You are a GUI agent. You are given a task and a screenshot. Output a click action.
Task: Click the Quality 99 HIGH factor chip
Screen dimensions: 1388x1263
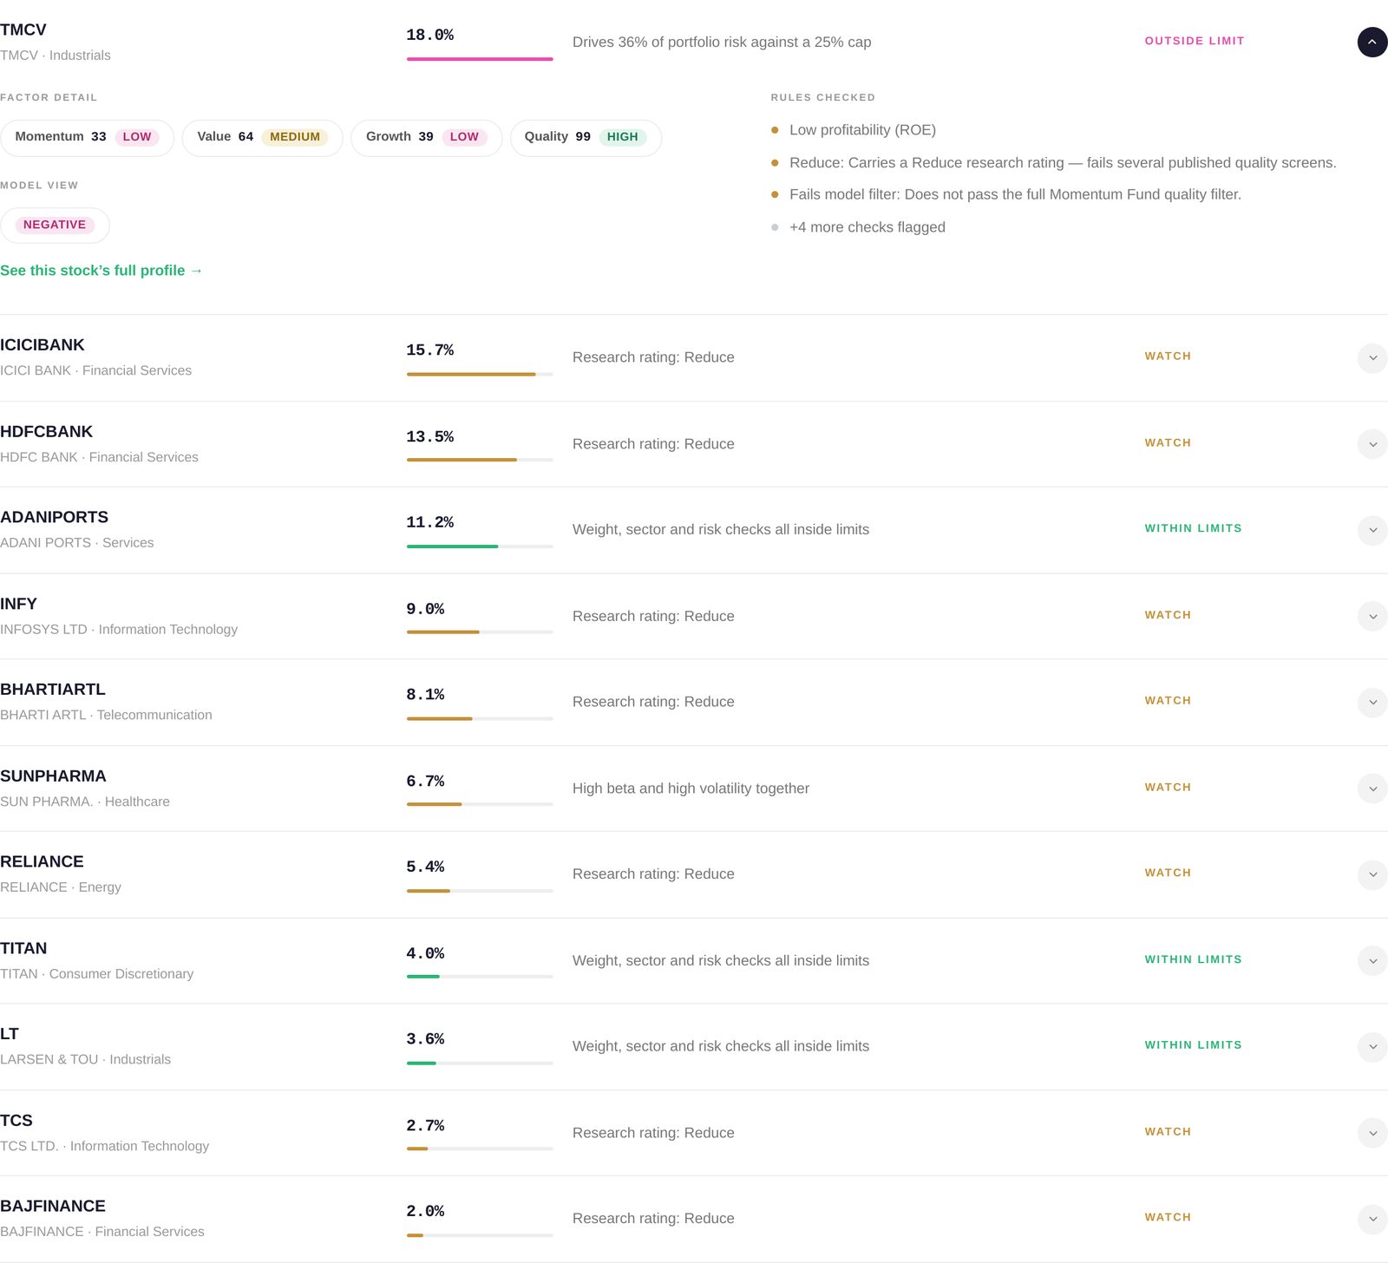coord(586,138)
